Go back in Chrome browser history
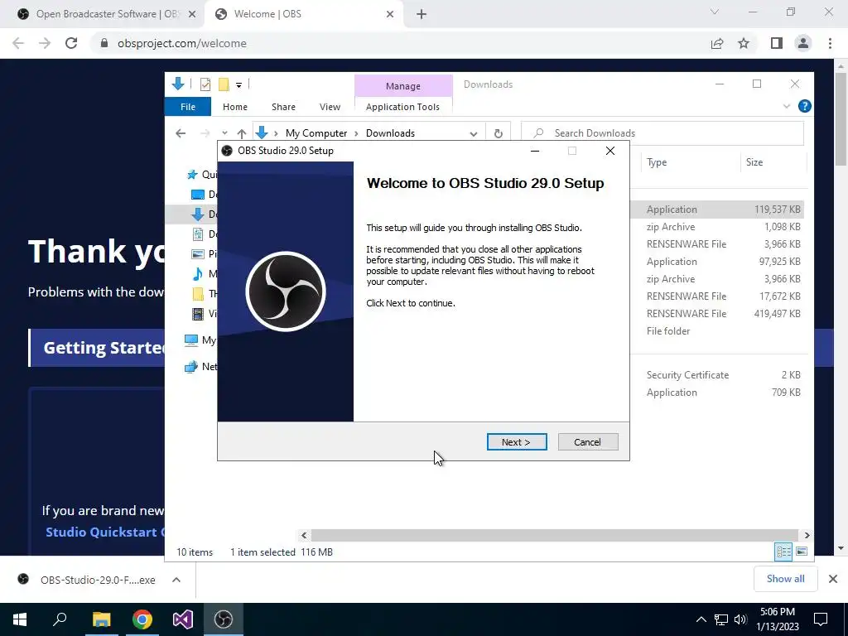Screen dimensions: 848x636 point(18,43)
